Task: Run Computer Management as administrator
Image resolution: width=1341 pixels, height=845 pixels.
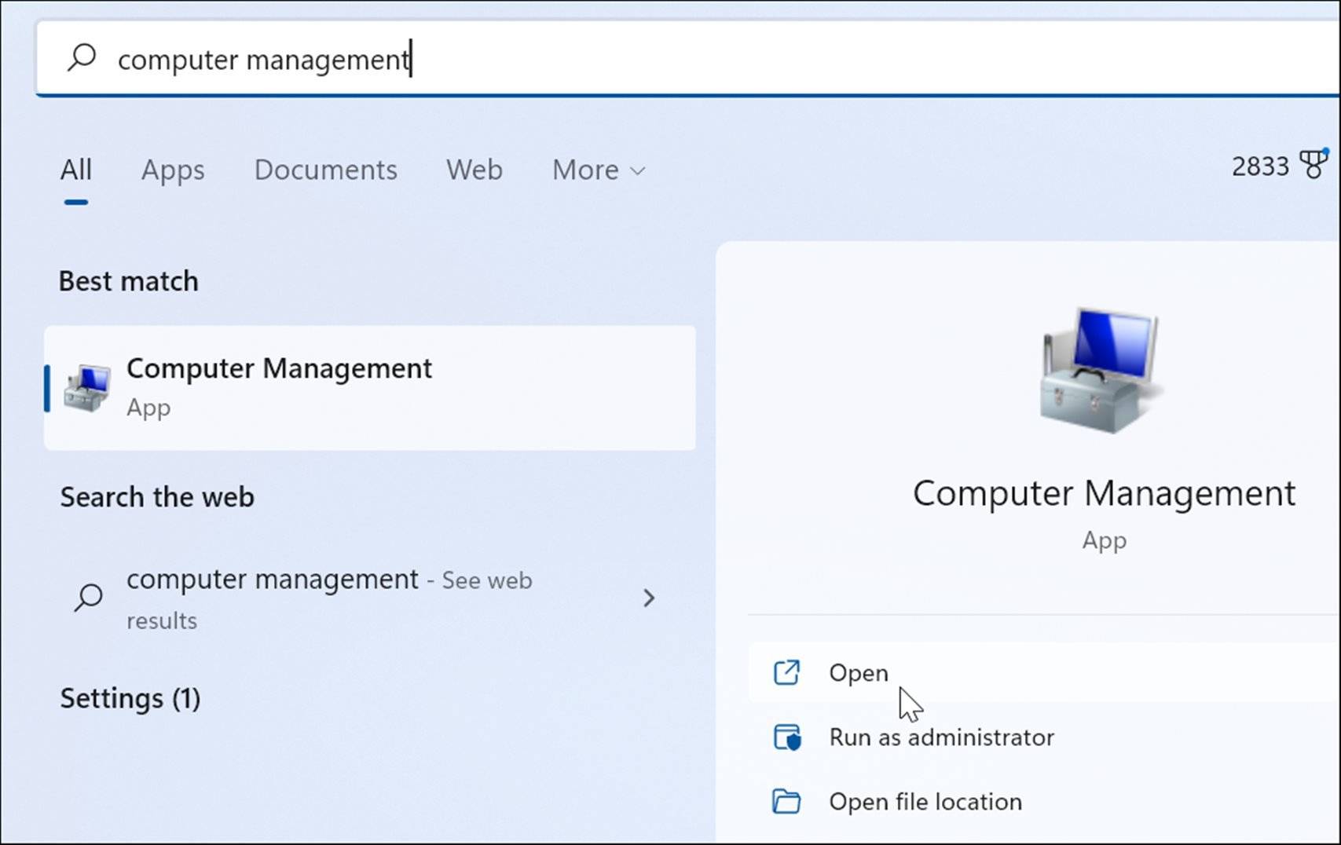Action: pyautogui.click(x=942, y=737)
